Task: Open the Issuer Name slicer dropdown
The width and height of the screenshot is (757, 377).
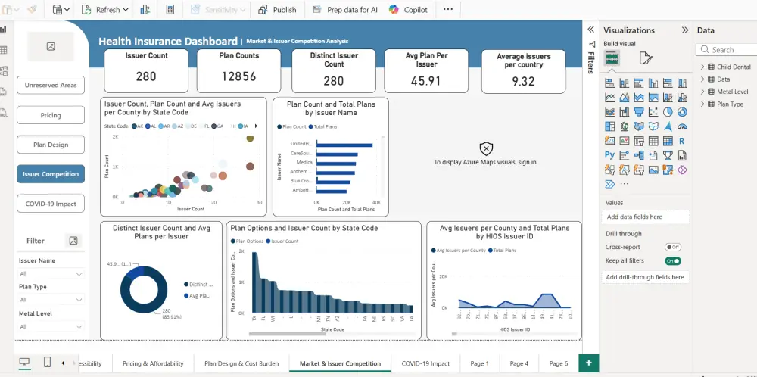Action: [x=79, y=274]
